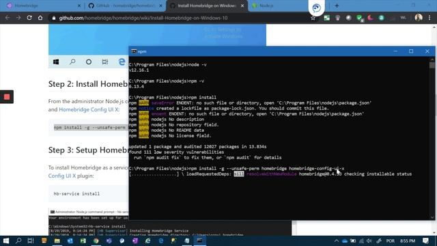Open Google Chrome from the taskbar

(x=96, y=241)
